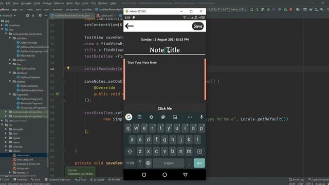Open keyboard more options dots
Image resolution: width=329 pixels, height=185 pixels.
pos(190,117)
